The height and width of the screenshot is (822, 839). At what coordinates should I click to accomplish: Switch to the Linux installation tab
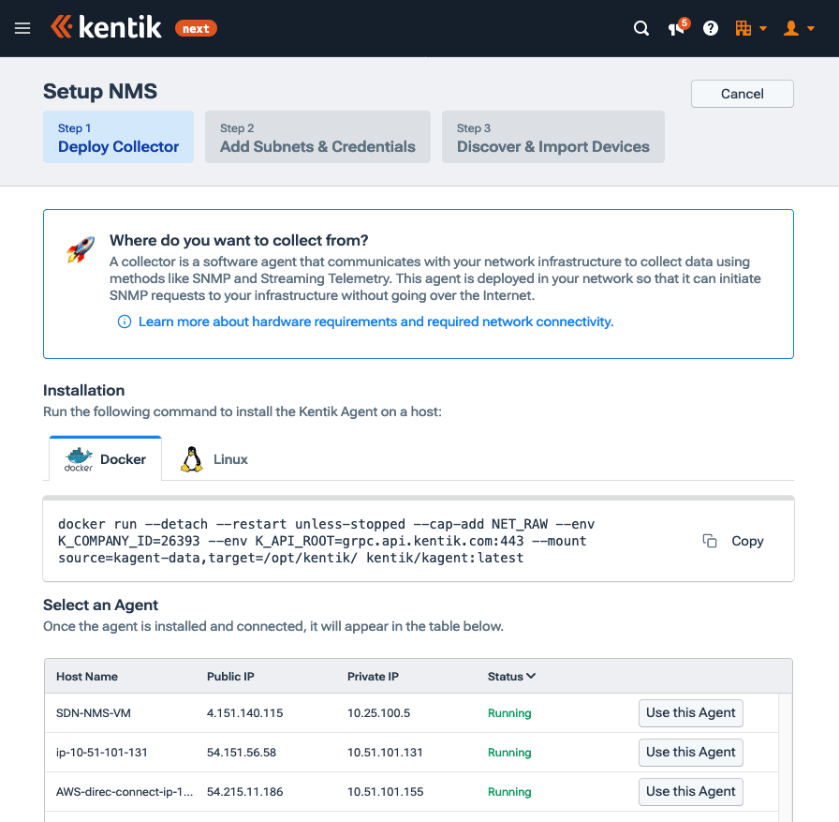[x=218, y=459]
